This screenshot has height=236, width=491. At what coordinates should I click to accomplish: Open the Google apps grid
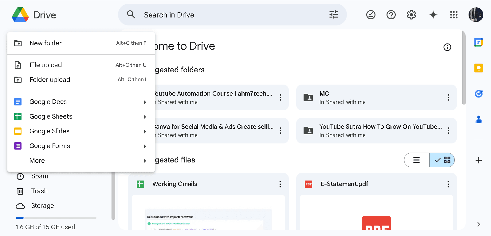click(x=454, y=15)
